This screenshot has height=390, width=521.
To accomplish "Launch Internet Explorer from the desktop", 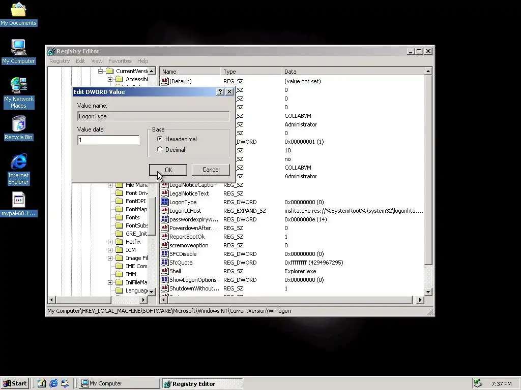I will coord(18,169).
